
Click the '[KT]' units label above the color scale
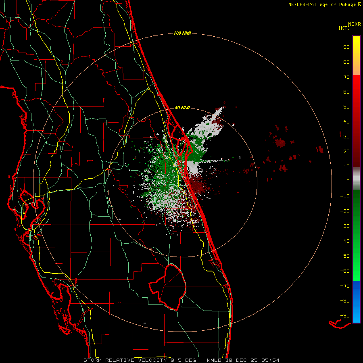[x=344, y=28]
